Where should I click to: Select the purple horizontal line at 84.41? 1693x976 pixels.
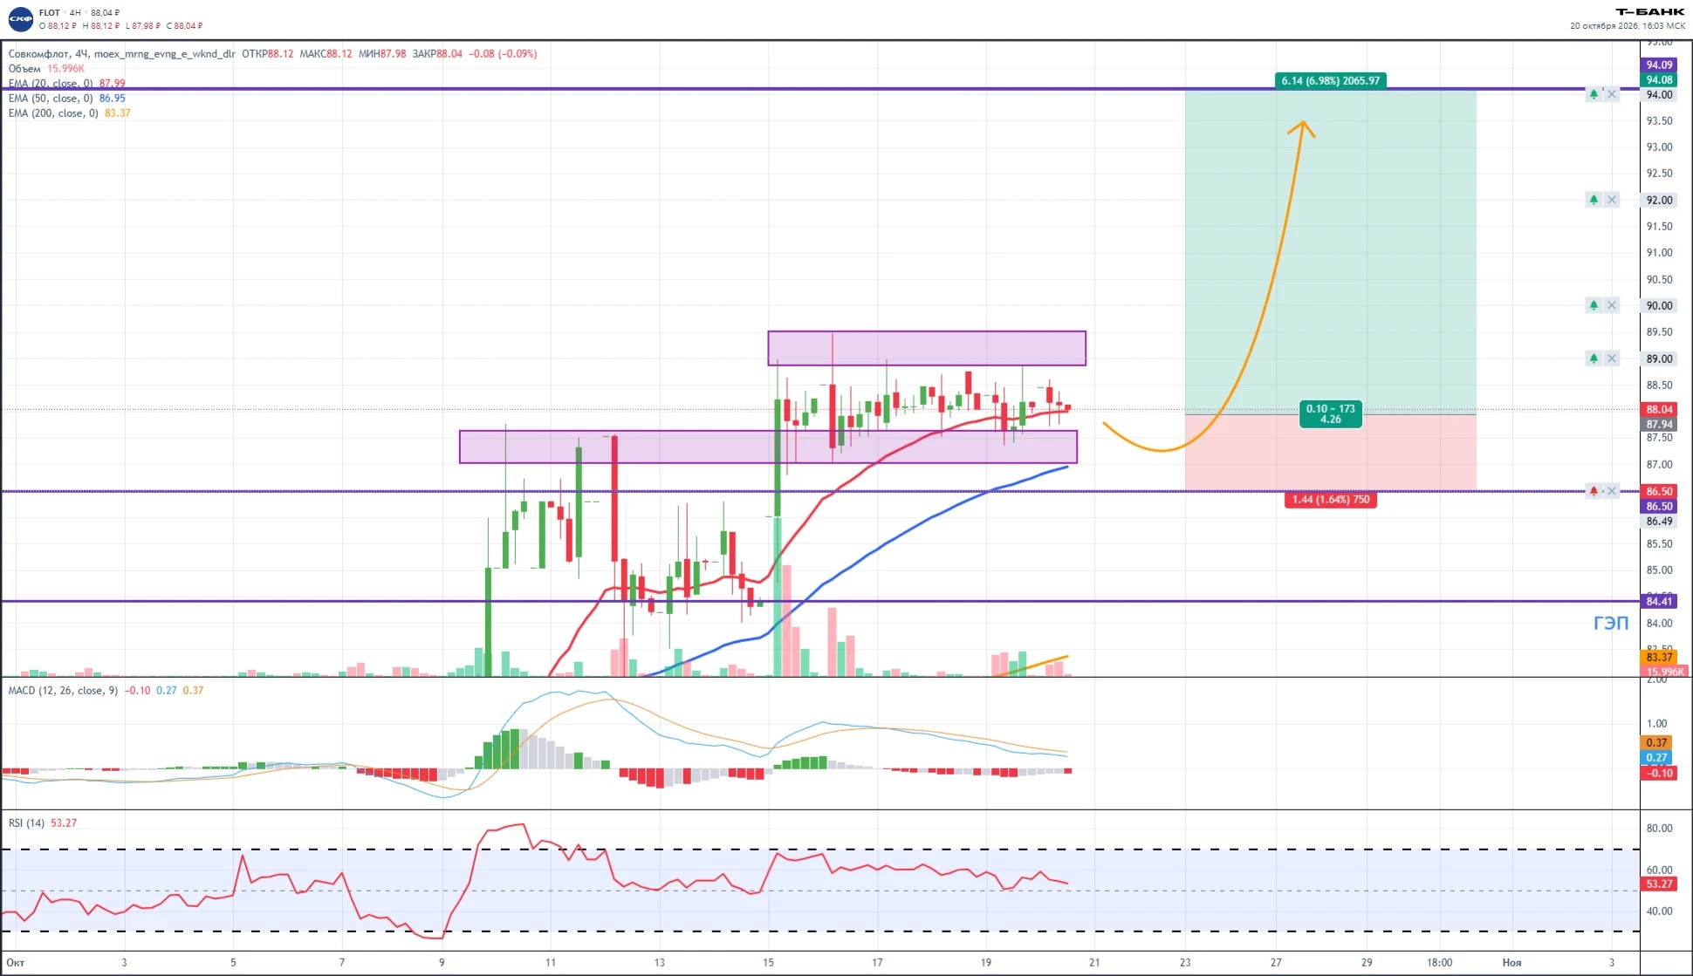pyautogui.click(x=820, y=601)
